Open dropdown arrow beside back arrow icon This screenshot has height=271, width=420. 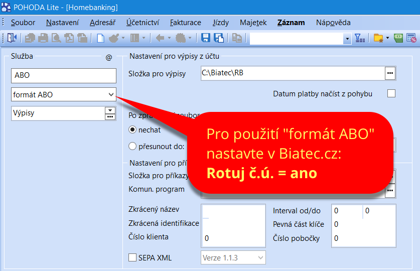(x=169, y=38)
